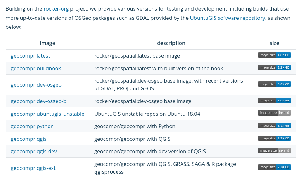Image resolution: width=302 pixels, height=181 pixels.
Task: Click the 3.13 GB image size badge
Action: coord(274,126)
